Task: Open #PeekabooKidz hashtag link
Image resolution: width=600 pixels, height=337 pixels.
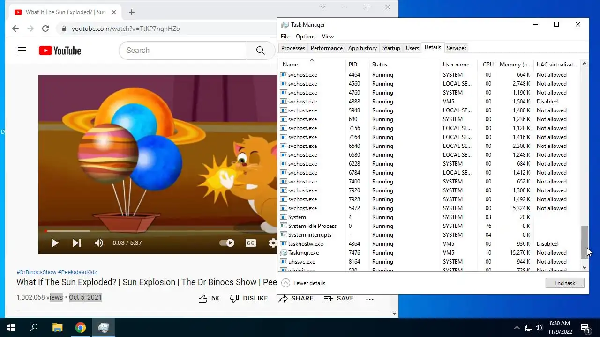Action: pyautogui.click(x=77, y=272)
